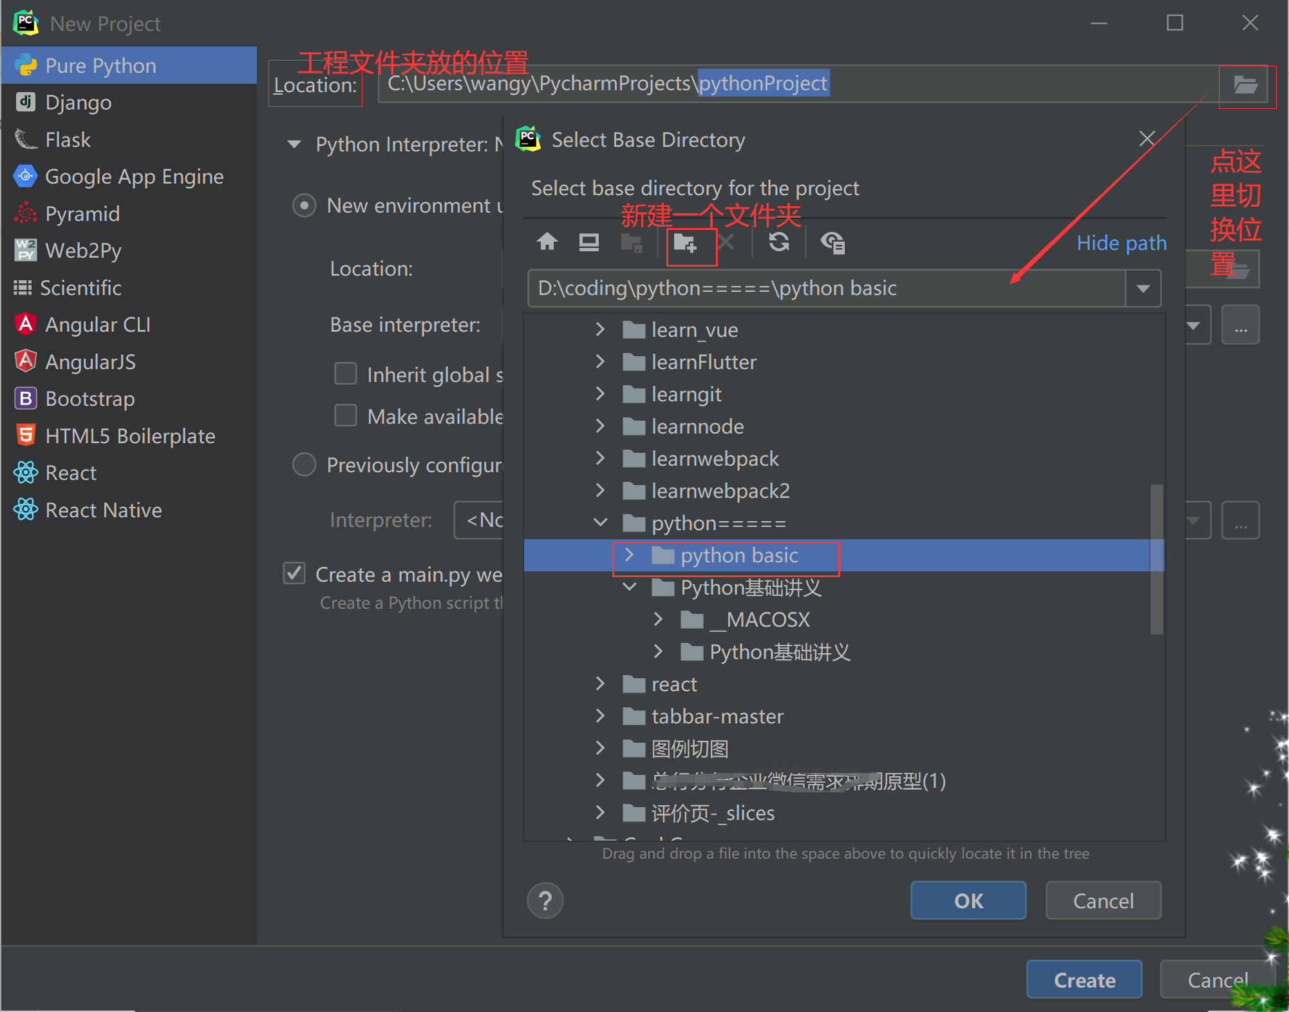This screenshot has width=1289, height=1012.
Task: Select React Native project type
Action: click(x=129, y=510)
